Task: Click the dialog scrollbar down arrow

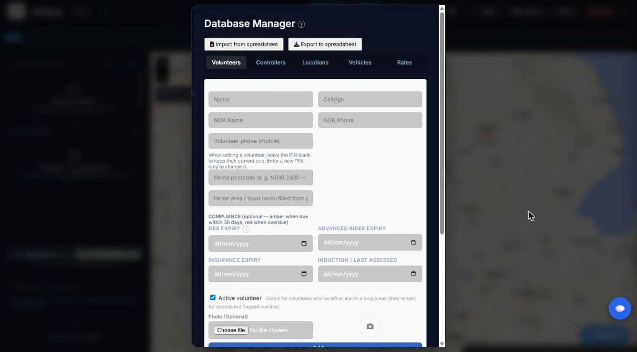Action: pos(442,344)
